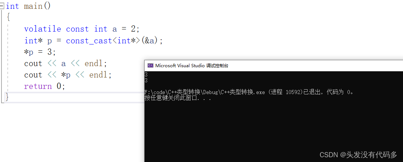Click the second output line '3' in console
The height and width of the screenshot is (162, 403).
tap(146, 81)
